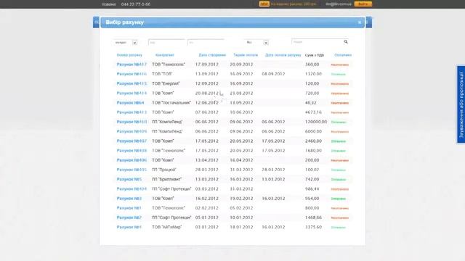Sort by Номер рахунку column header
The width and height of the screenshot is (465, 261).
[x=129, y=55]
